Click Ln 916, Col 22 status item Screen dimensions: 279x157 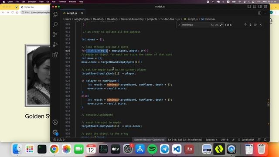tap(185, 140)
